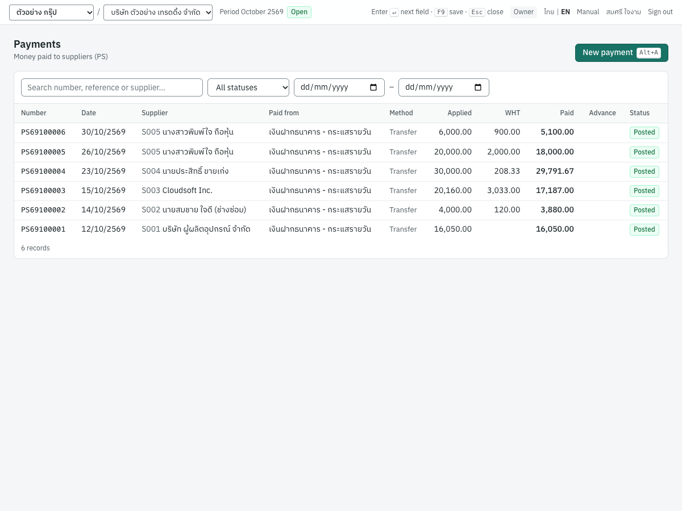Viewport: 682px width, 511px height.
Task: Click supplier S003 Cloudsoft Inc.
Action: click(177, 190)
